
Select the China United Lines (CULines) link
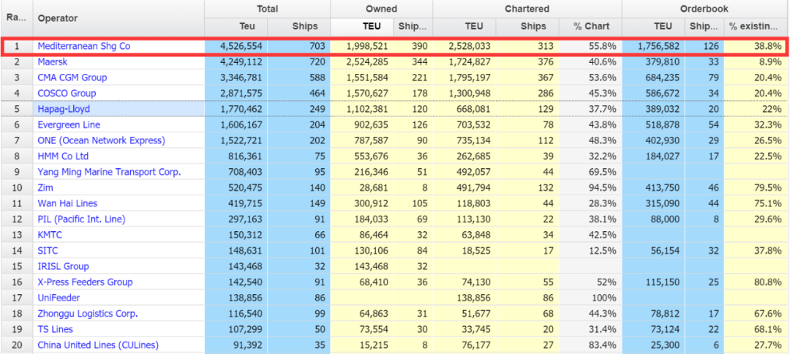pyautogui.click(x=98, y=345)
